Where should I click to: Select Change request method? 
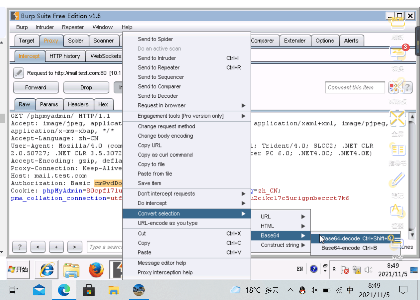(187, 126)
